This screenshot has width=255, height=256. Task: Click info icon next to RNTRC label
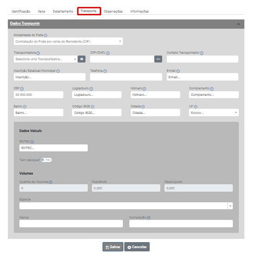click(x=32, y=142)
